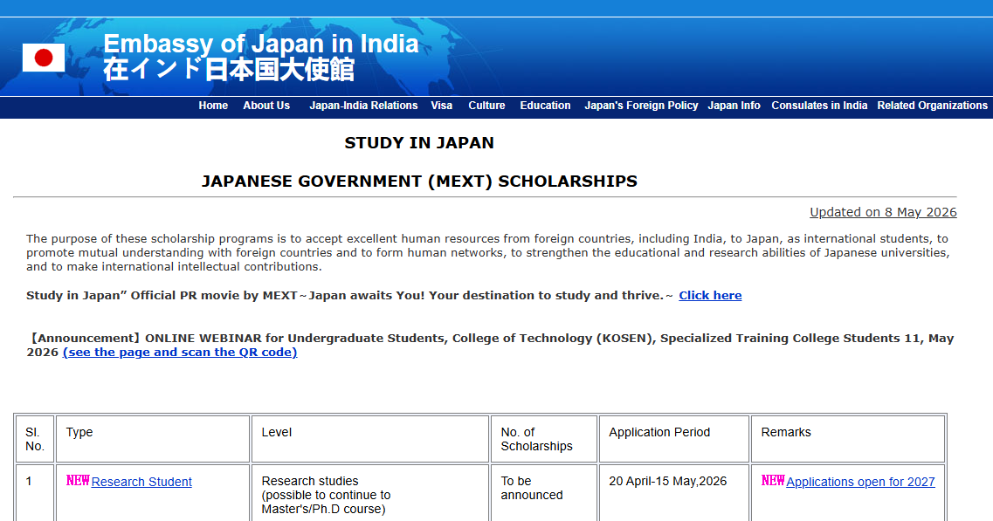This screenshot has width=993, height=521.
Task: Open the Education menu item
Action: 545,106
